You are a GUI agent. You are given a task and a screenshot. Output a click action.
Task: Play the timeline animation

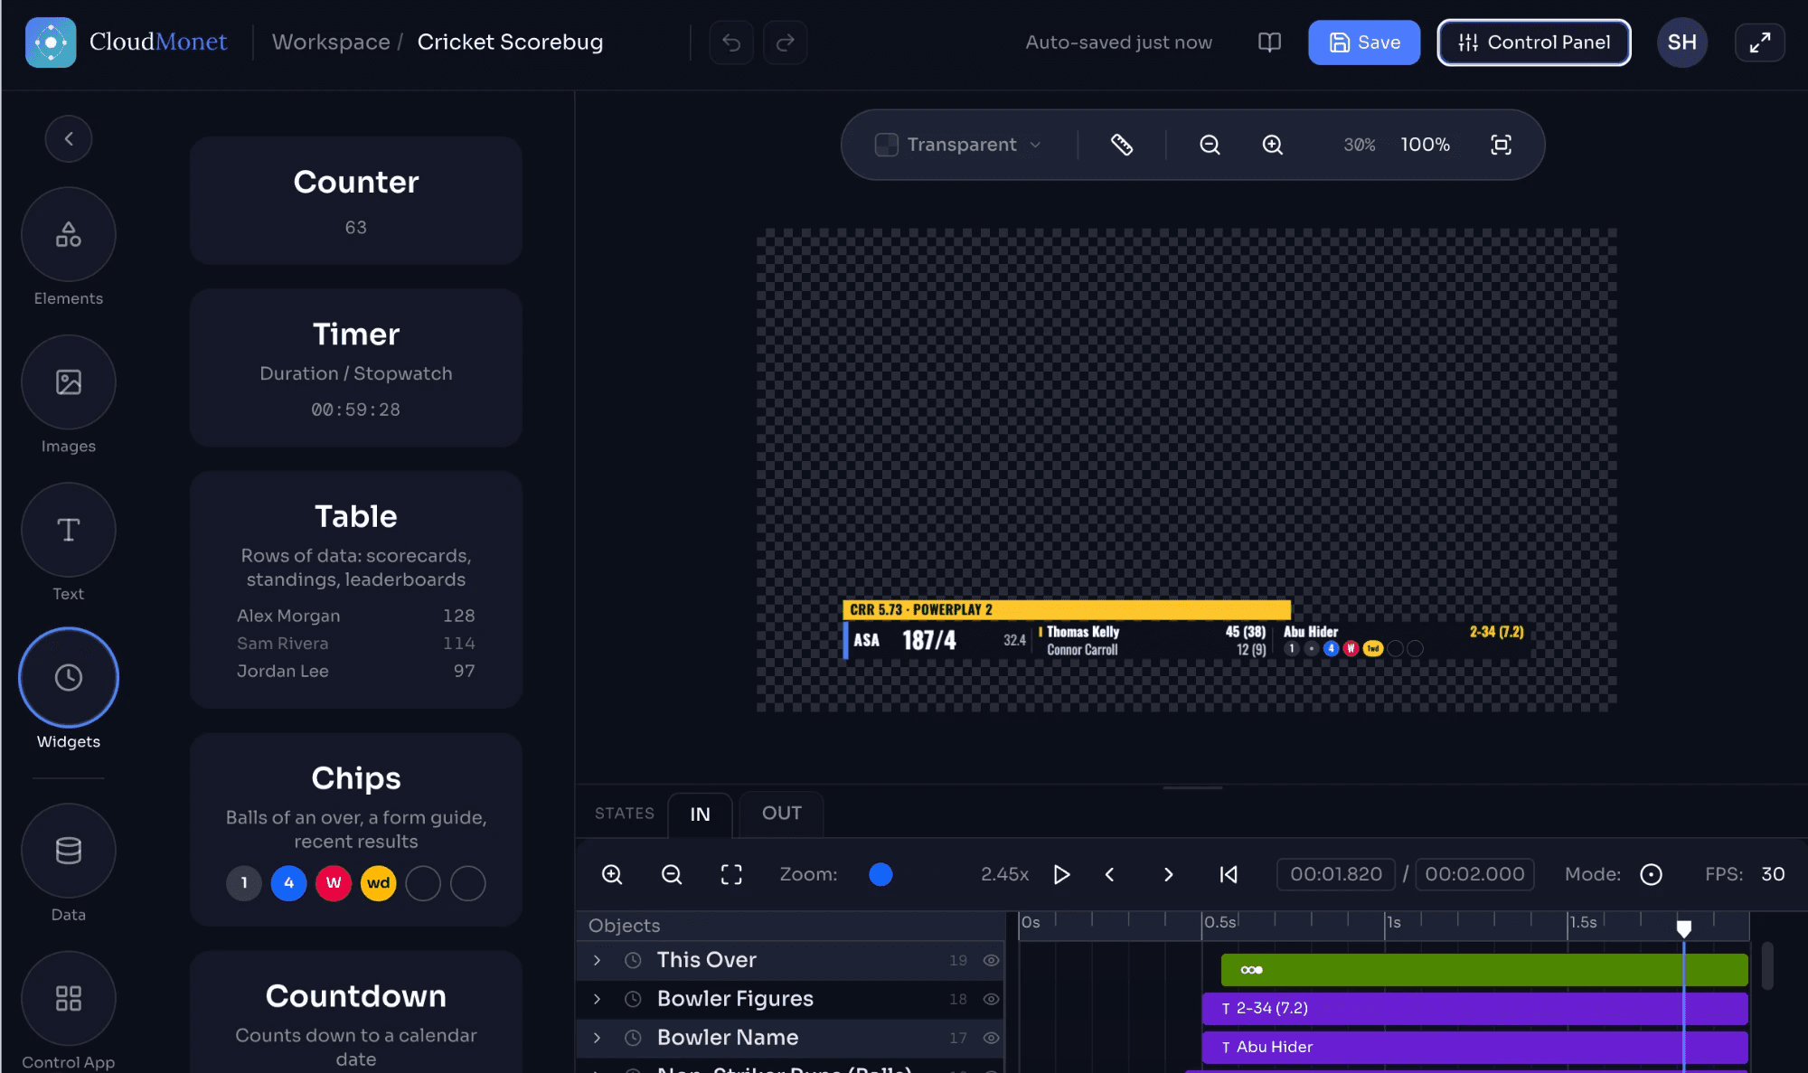coord(1062,874)
